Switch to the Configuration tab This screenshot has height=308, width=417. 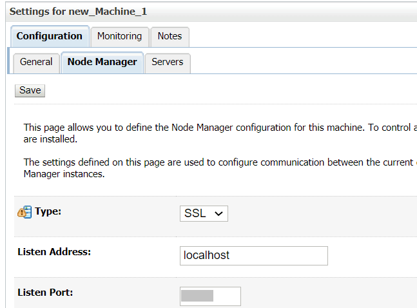click(x=49, y=36)
